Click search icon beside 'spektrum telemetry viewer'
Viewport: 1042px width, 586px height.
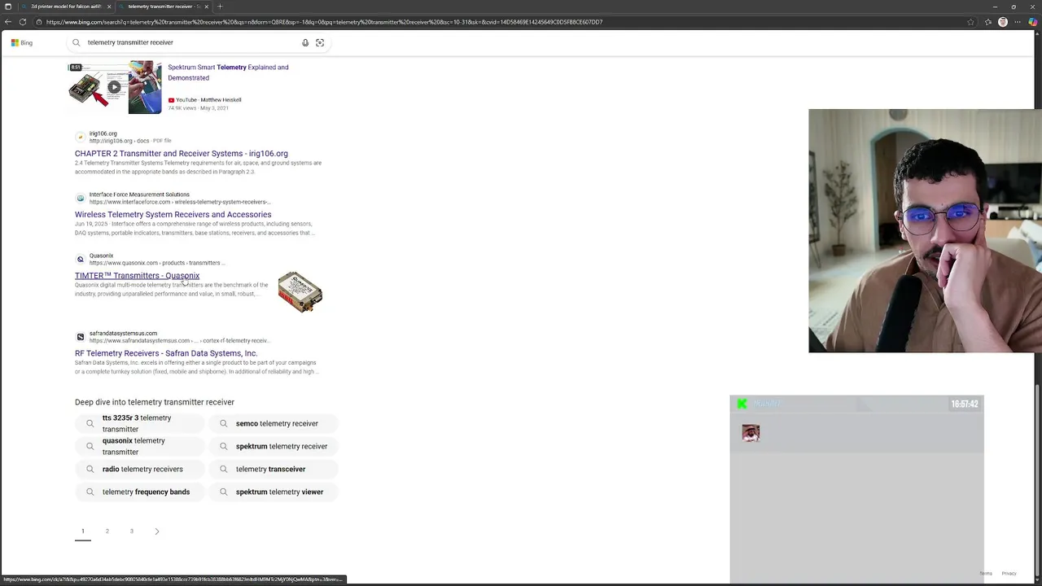click(x=224, y=492)
